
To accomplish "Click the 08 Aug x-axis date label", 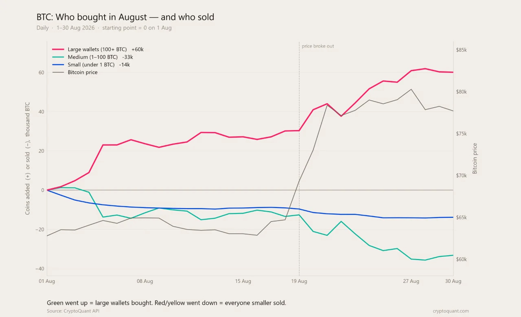I will [145, 281].
